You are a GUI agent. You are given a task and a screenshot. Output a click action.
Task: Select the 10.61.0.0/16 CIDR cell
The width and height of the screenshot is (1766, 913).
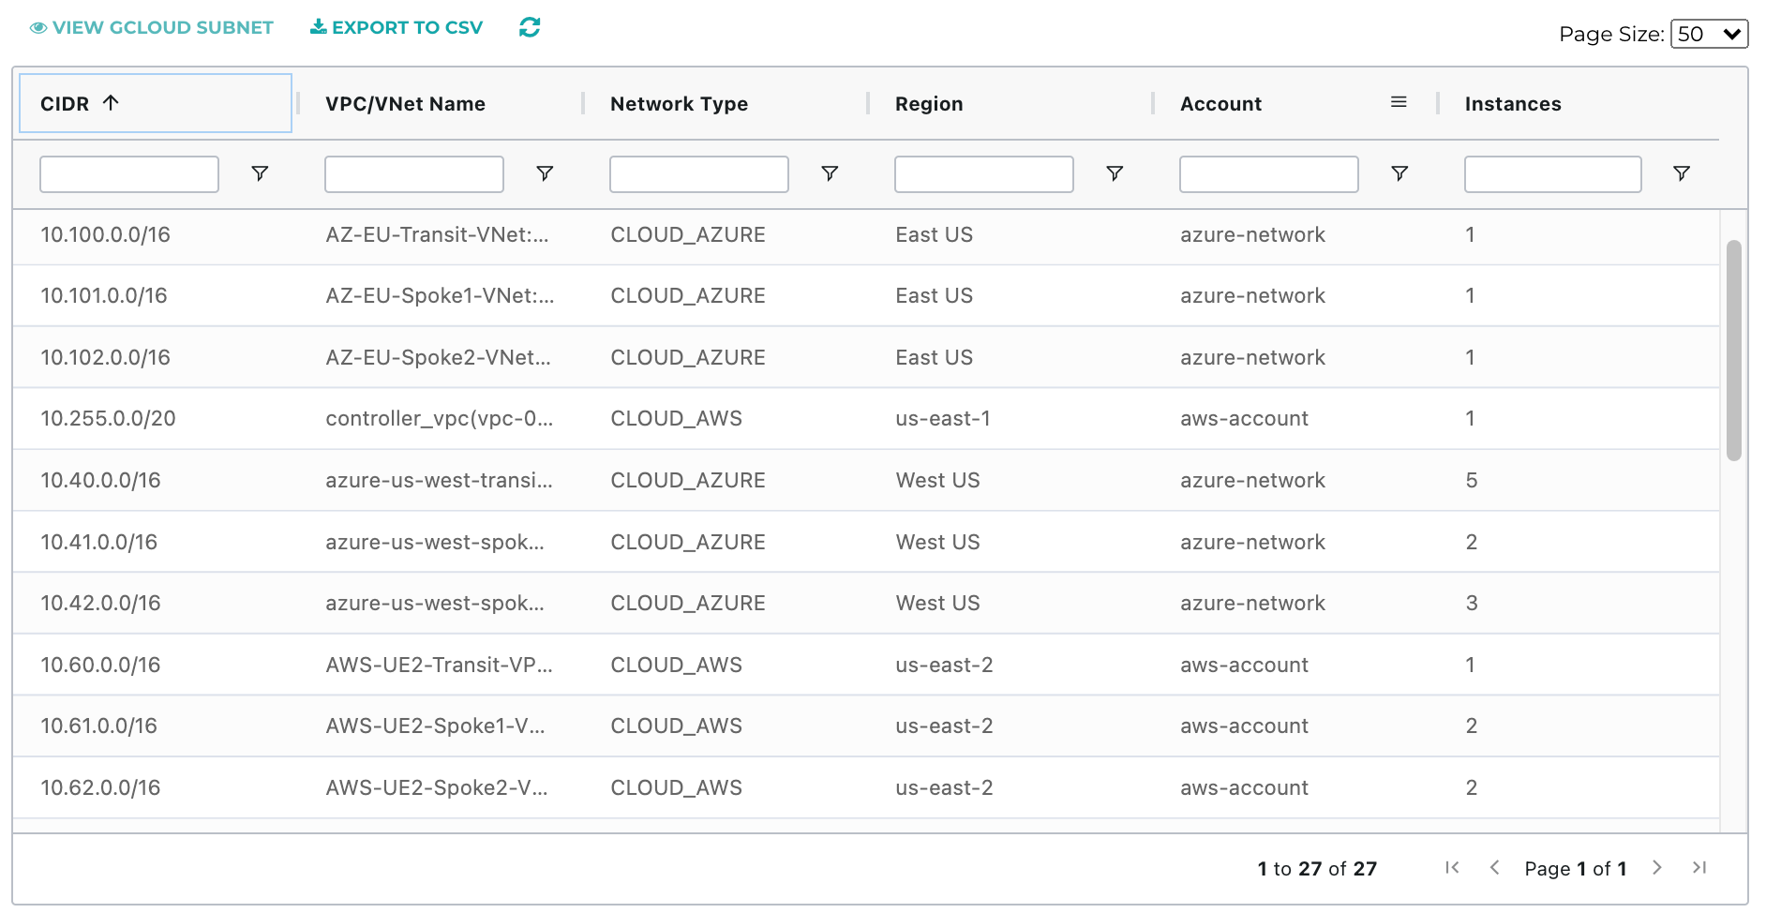coord(98,726)
